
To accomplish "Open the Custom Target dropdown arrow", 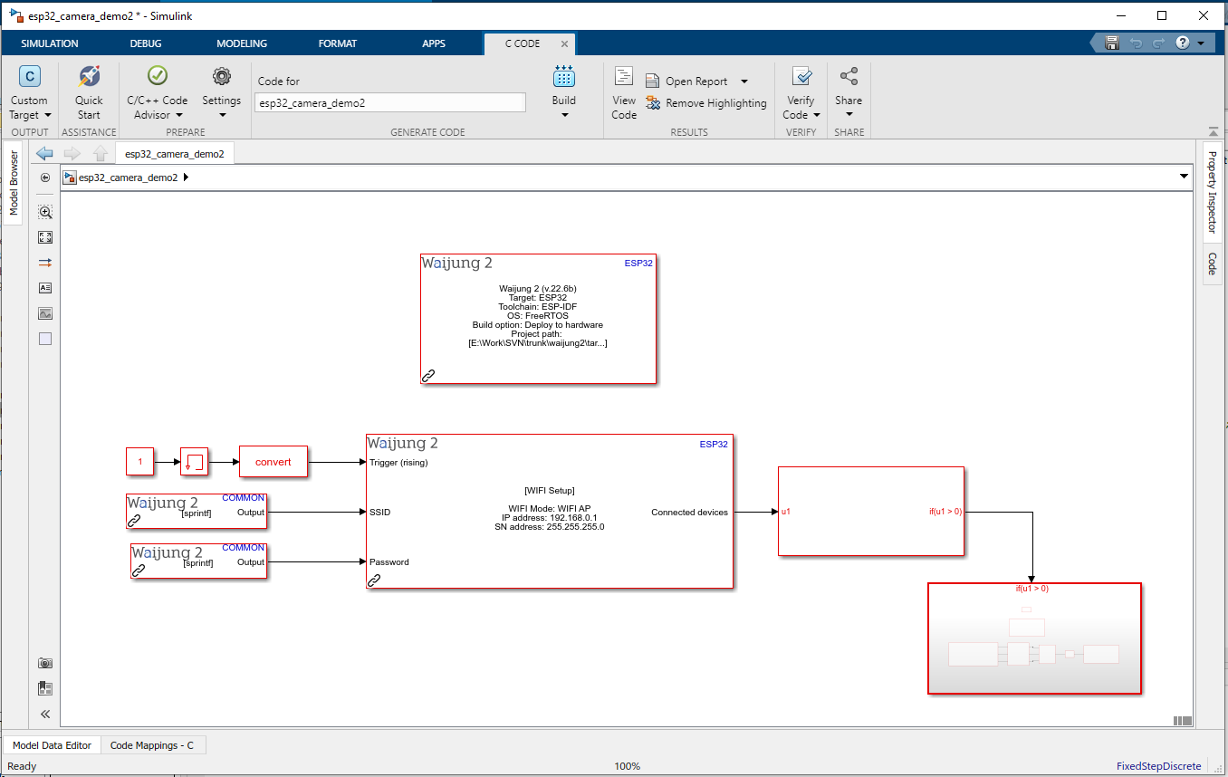I will pos(48,115).
